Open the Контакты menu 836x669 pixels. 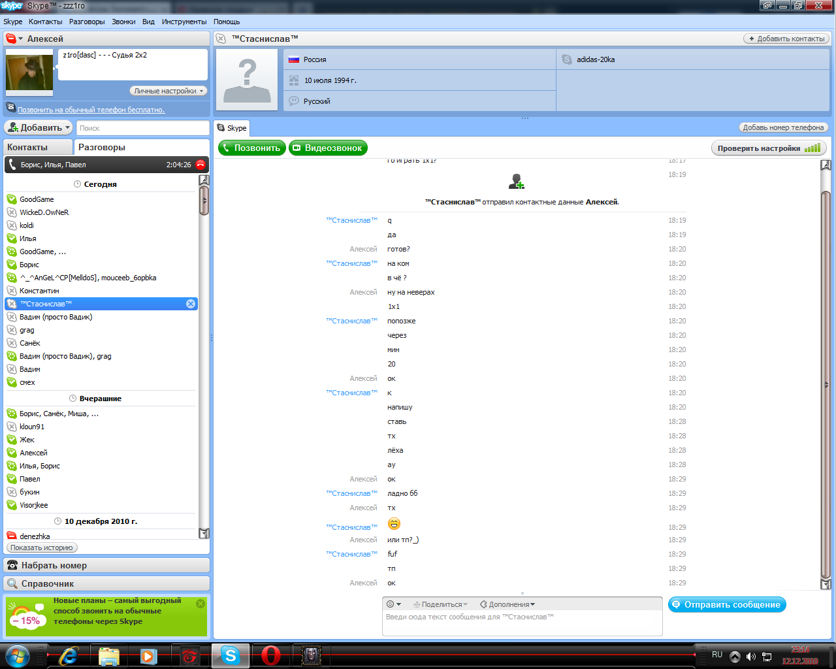coord(46,22)
